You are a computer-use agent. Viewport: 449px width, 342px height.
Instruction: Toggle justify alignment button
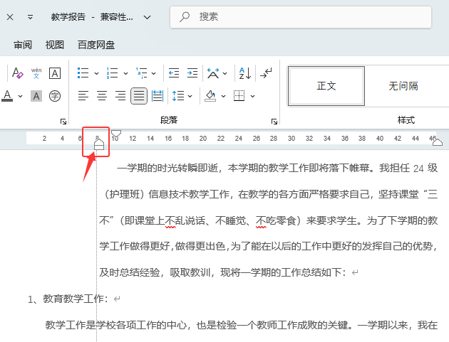[x=139, y=96]
